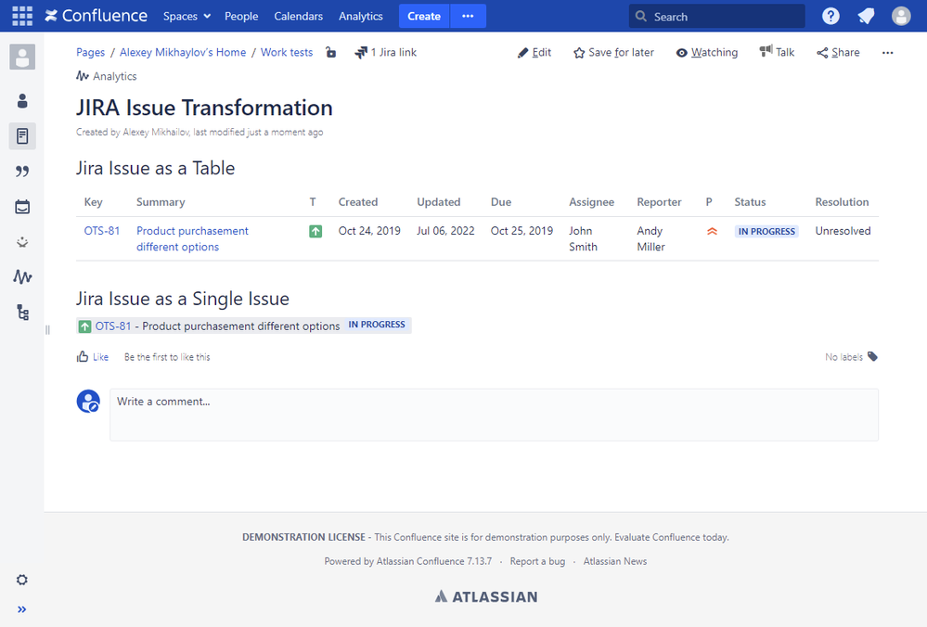Screen dimensions: 927x627
Task: Open the user profile avatar menu
Action: tap(901, 16)
